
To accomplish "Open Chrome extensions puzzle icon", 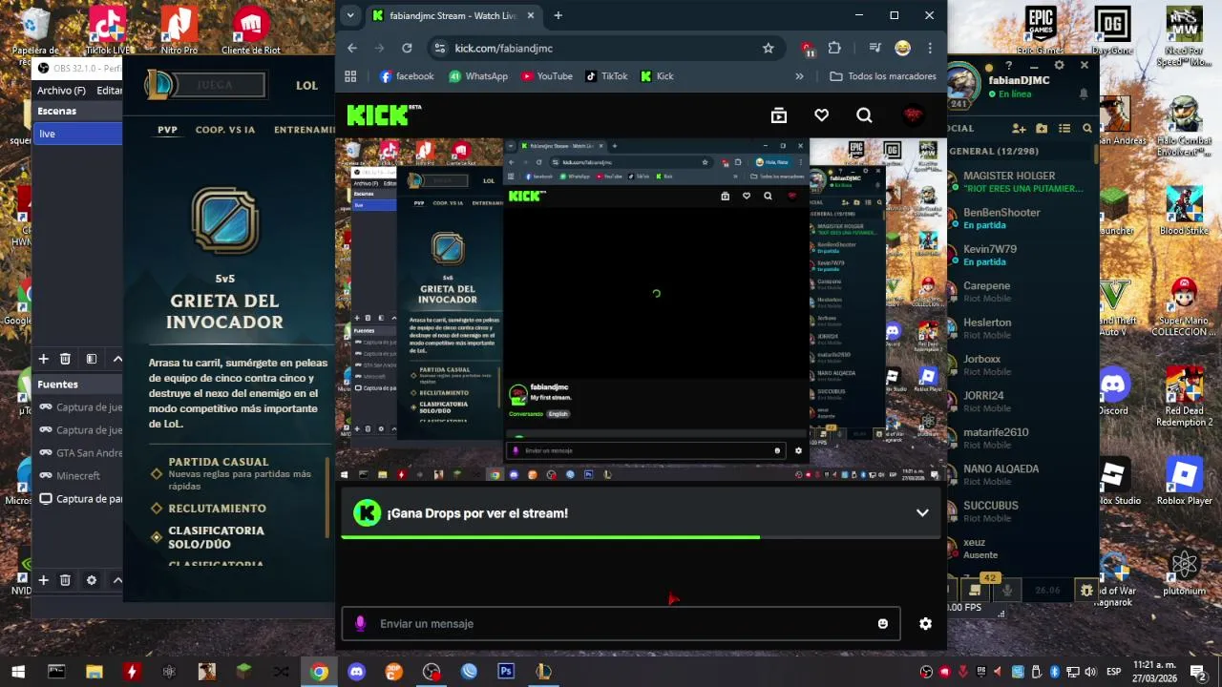I will click(x=834, y=48).
